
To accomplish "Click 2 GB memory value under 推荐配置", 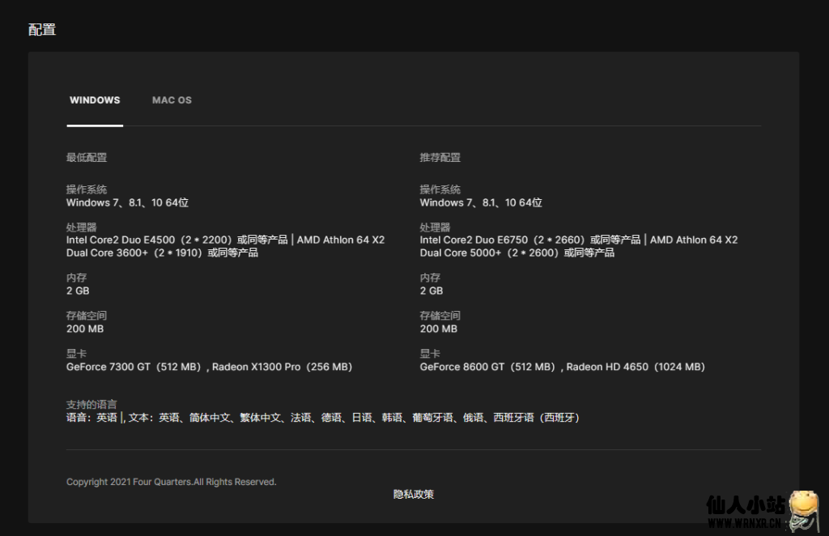I will click(431, 291).
